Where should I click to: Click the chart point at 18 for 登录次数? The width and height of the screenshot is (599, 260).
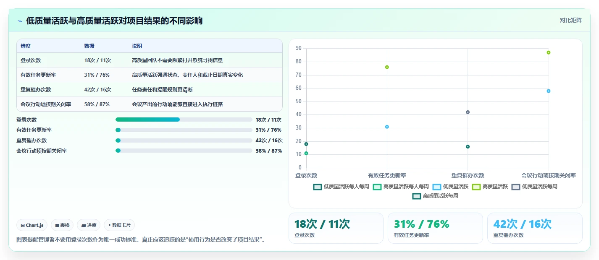[x=306, y=144]
